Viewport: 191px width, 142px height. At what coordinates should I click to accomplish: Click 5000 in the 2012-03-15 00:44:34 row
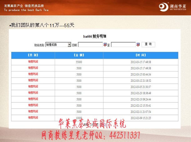click(x=79, y=74)
